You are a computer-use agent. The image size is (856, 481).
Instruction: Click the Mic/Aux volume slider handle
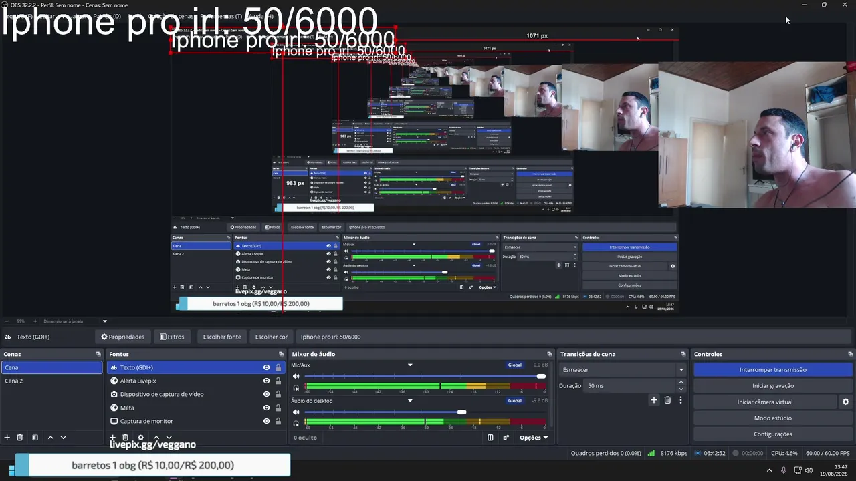pyautogui.click(x=541, y=377)
